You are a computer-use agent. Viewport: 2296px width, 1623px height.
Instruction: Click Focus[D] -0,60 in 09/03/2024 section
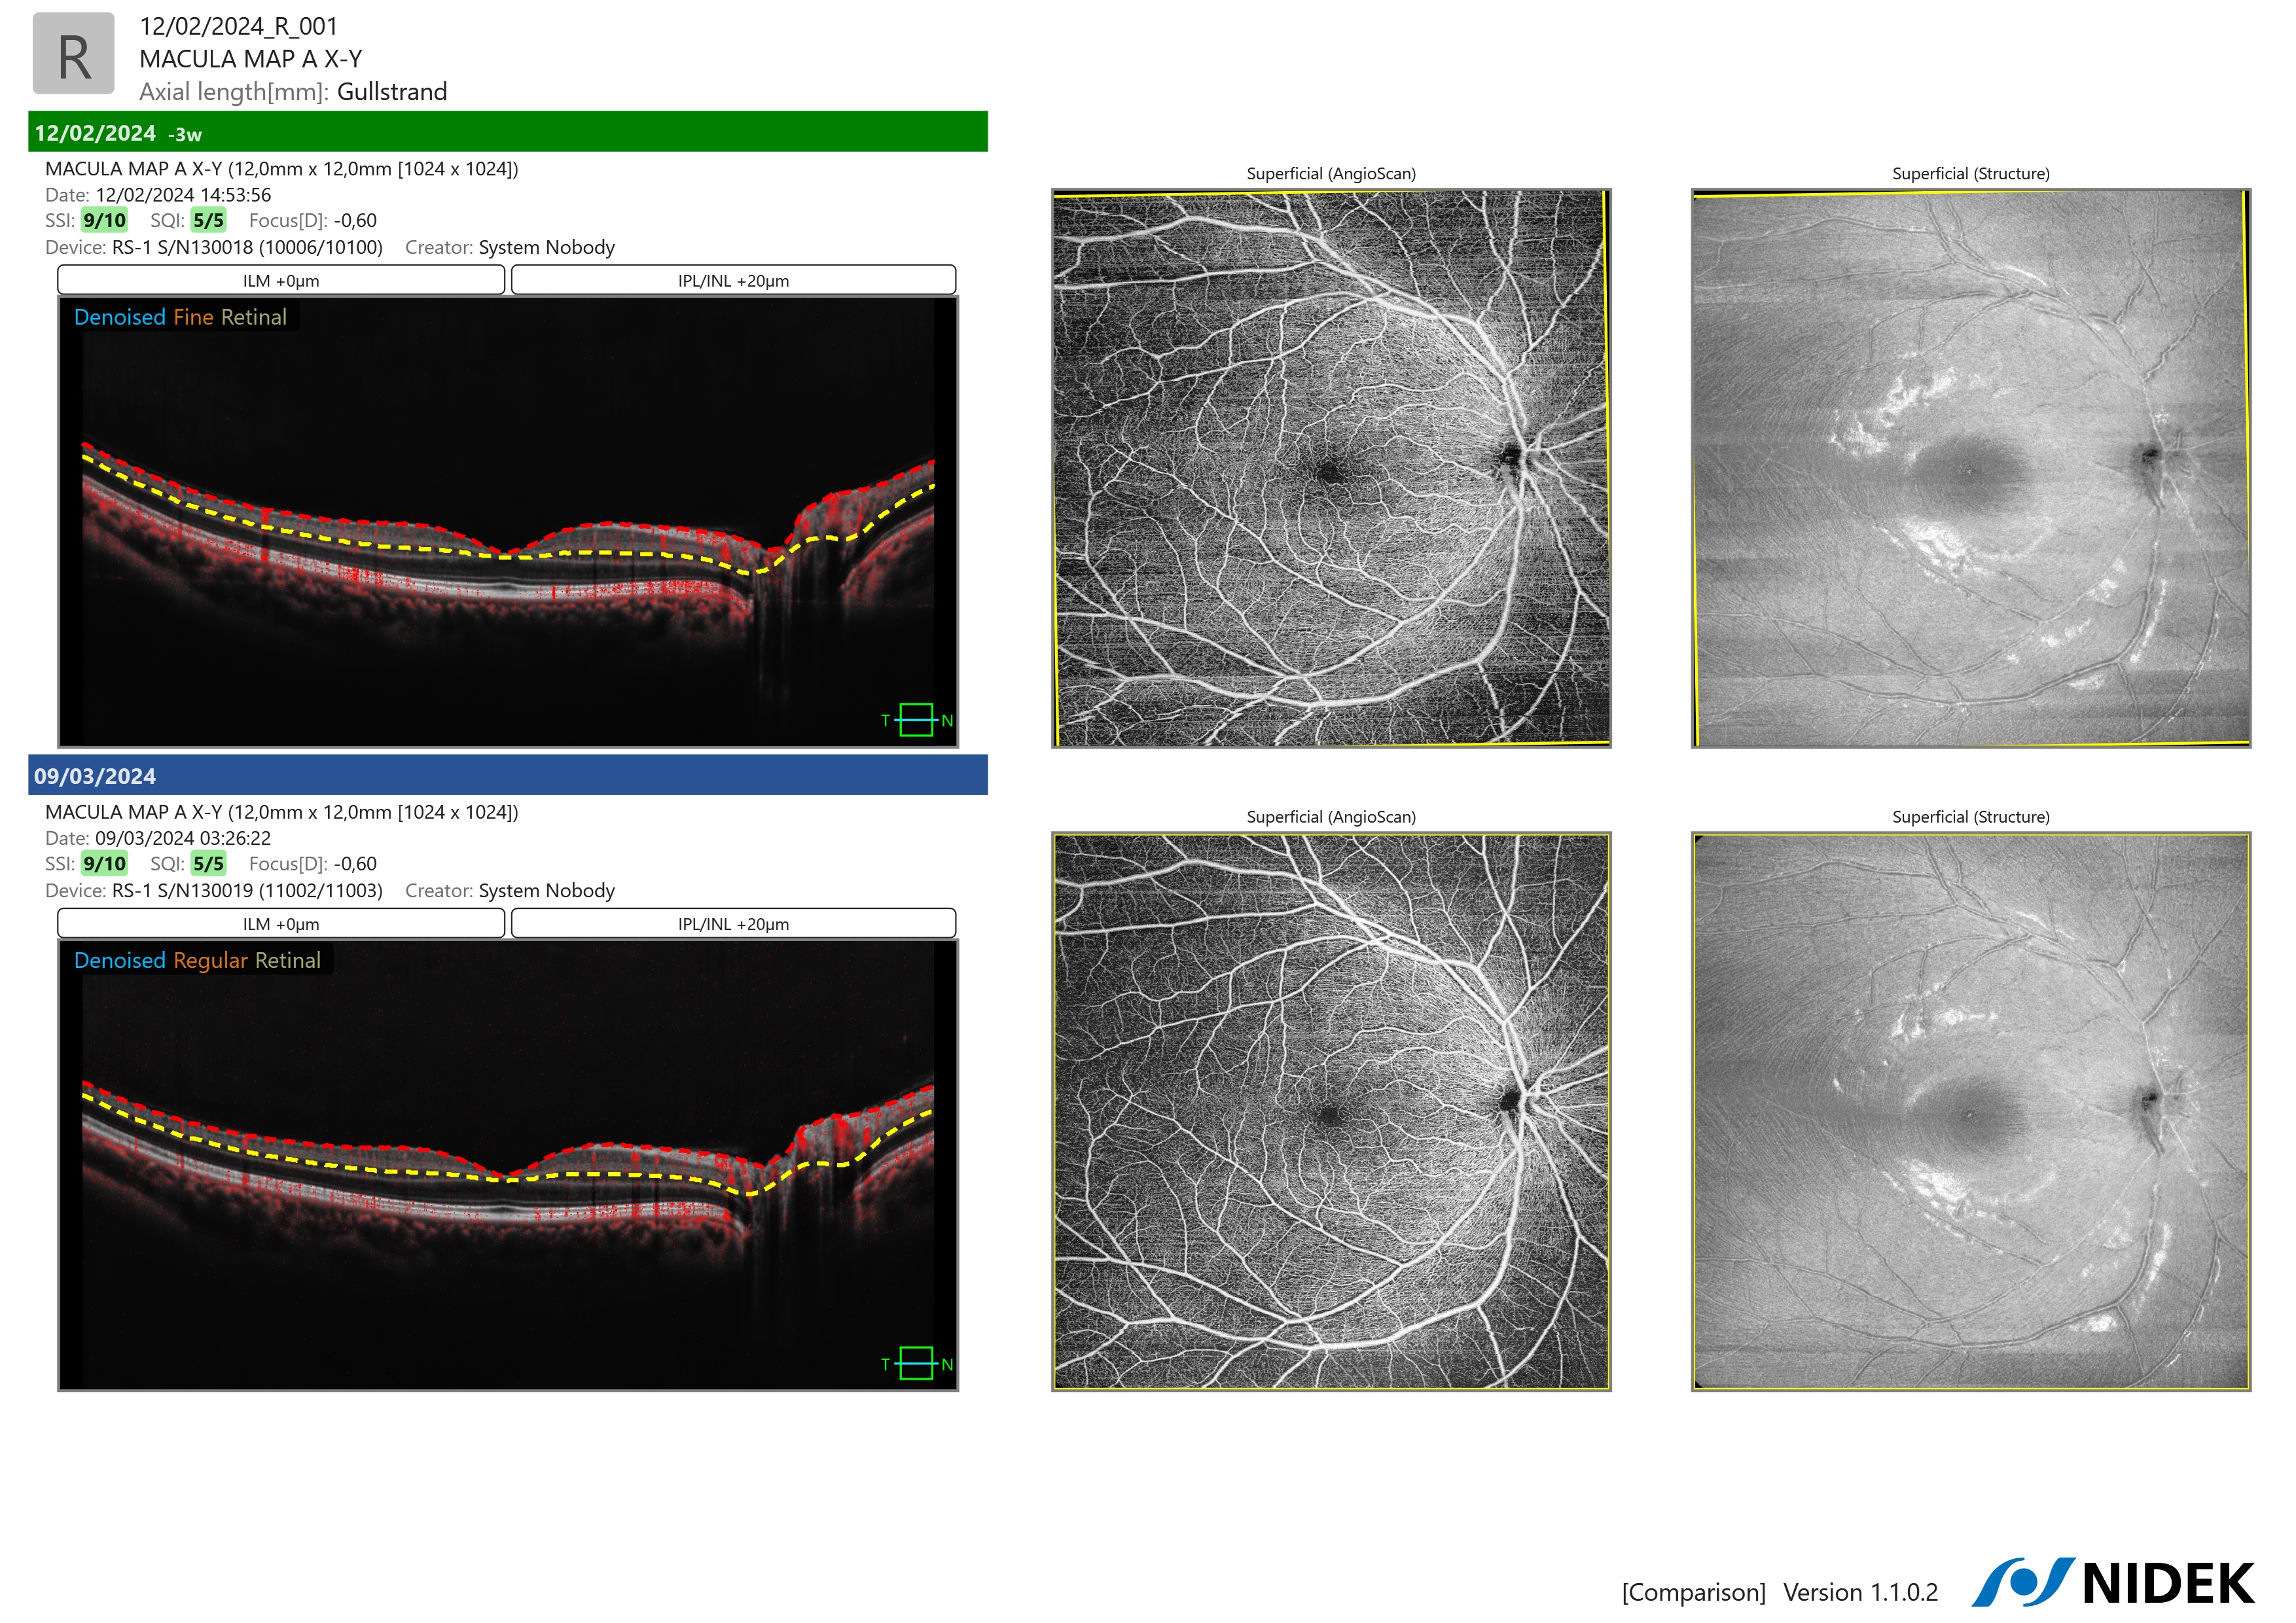[x=355, y=864]
